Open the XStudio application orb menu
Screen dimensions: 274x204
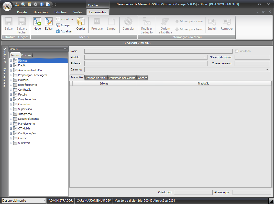(7, 6)
